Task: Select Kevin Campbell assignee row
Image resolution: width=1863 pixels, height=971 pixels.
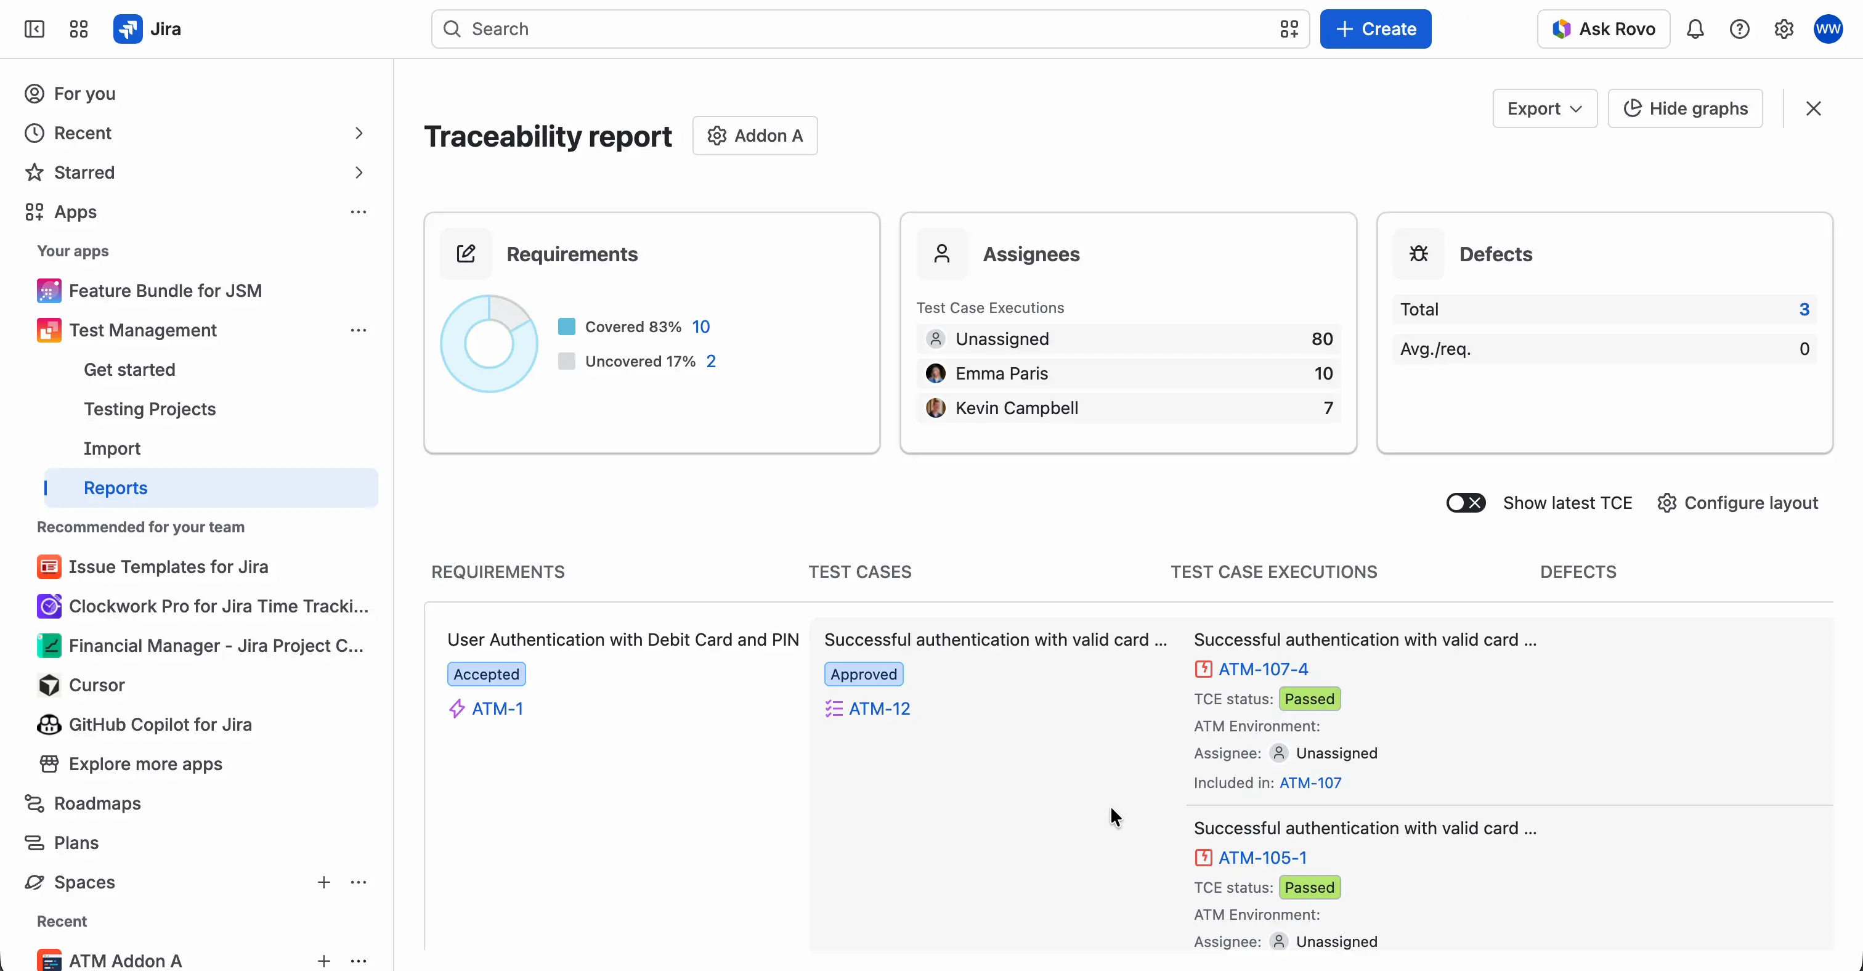Action: pyautogui.click(x=1128, y=408)
